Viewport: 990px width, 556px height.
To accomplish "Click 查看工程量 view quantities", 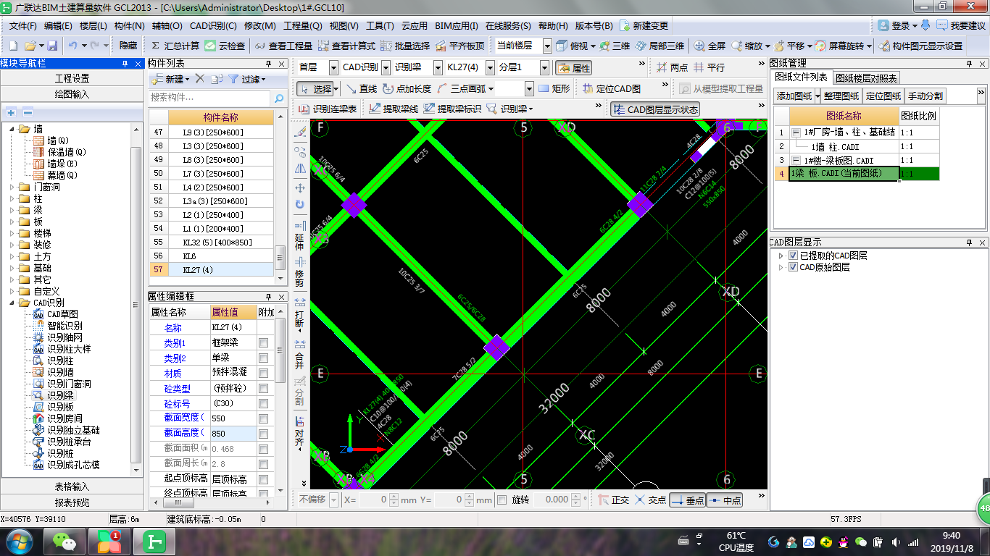I will point(283,46).
